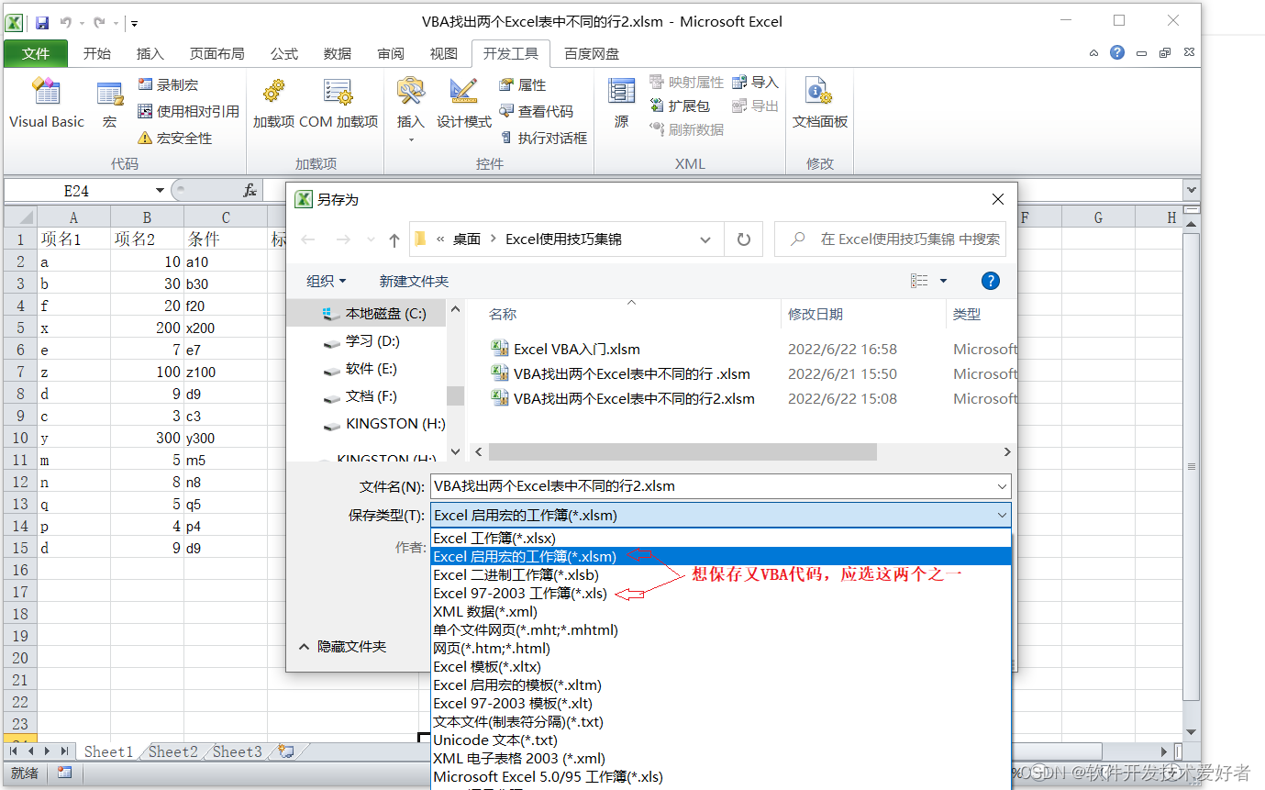The width and height of the screenshot is (1265, 790).
Task: Go back in the Save As dialog
Action: pos(308,239)
